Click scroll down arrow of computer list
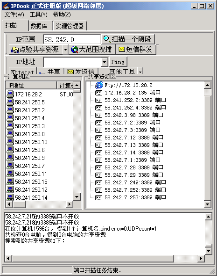 [x=77, y=196]
